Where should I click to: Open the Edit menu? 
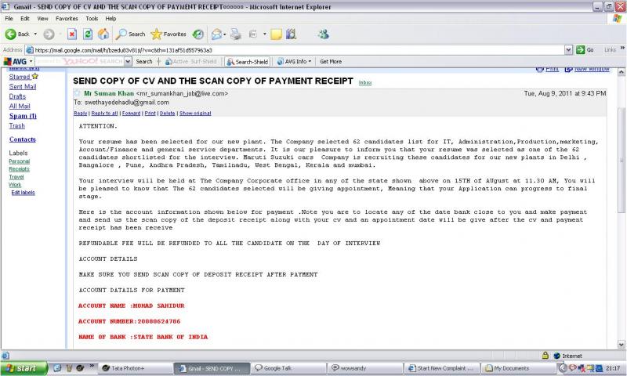point(25,18)
